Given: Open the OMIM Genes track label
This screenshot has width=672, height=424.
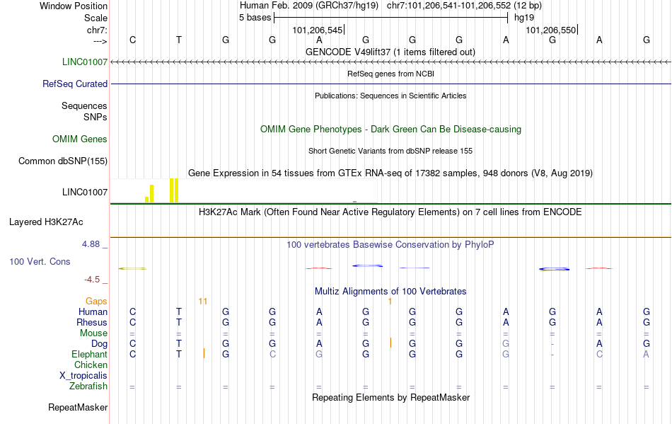Looking at the screenshot, I should point(80,139).
